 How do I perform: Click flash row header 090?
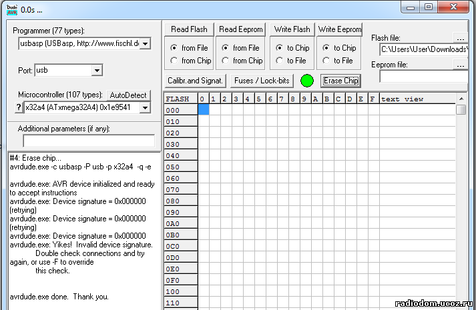[181, 212]
